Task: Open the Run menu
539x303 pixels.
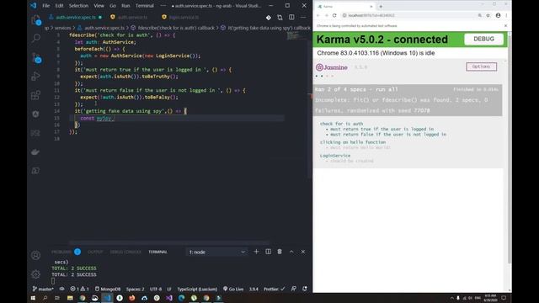Action: pyautogui.click(x=125, y=6)
